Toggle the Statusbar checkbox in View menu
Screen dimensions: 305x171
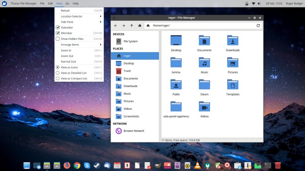coord(58,27)
